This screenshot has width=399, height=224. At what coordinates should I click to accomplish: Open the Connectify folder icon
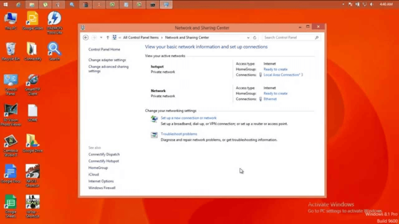(x=33, y=51)
